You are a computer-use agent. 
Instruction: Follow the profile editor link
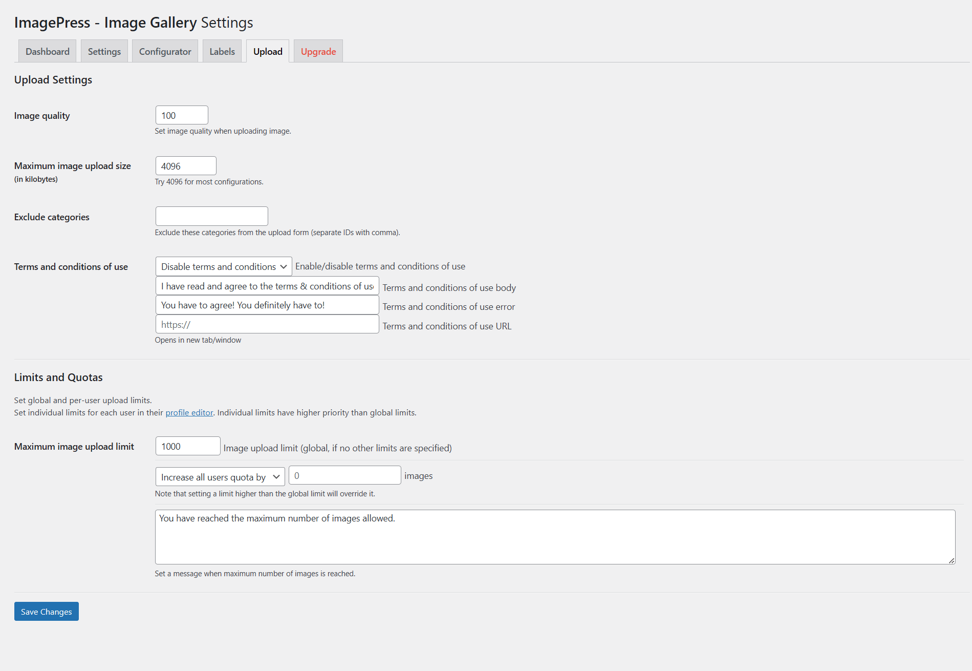click(189, 413)
